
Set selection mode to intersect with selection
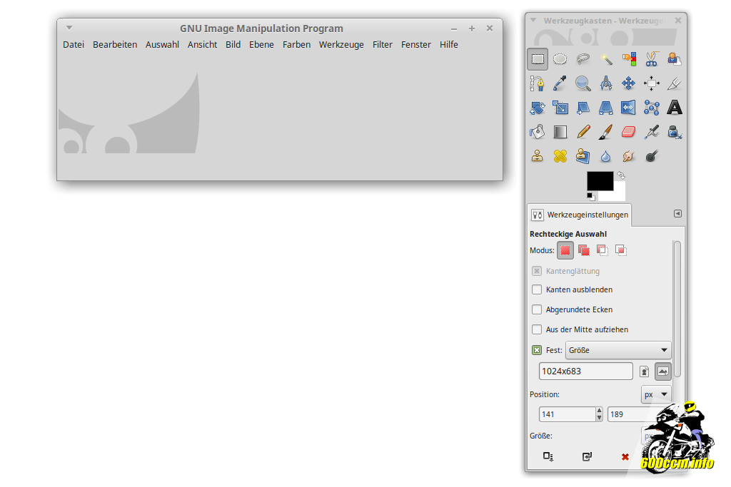[x=620, y=250]
